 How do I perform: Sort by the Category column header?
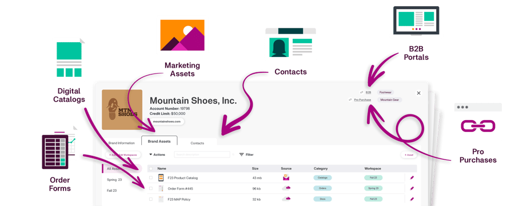click(321, 168)
